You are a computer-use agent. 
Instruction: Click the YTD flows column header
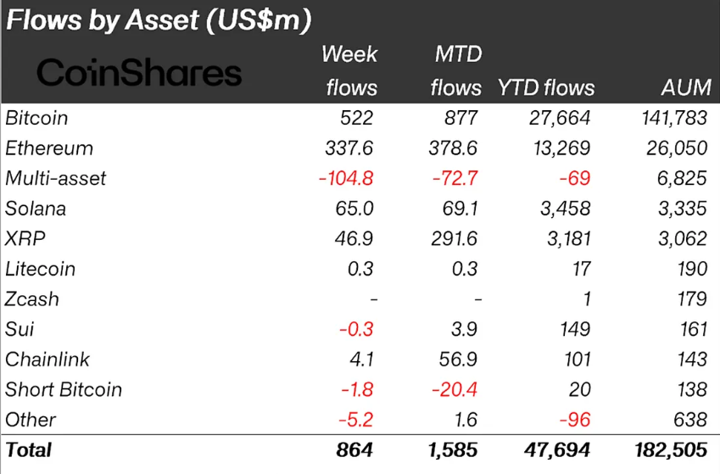(x=546, y=87)
